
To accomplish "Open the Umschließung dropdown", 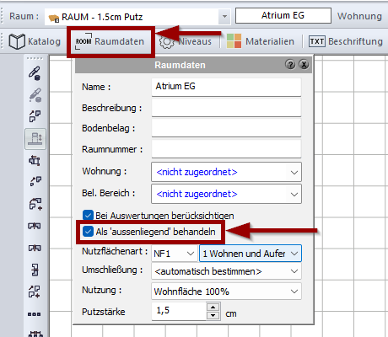I will (226, 271).
